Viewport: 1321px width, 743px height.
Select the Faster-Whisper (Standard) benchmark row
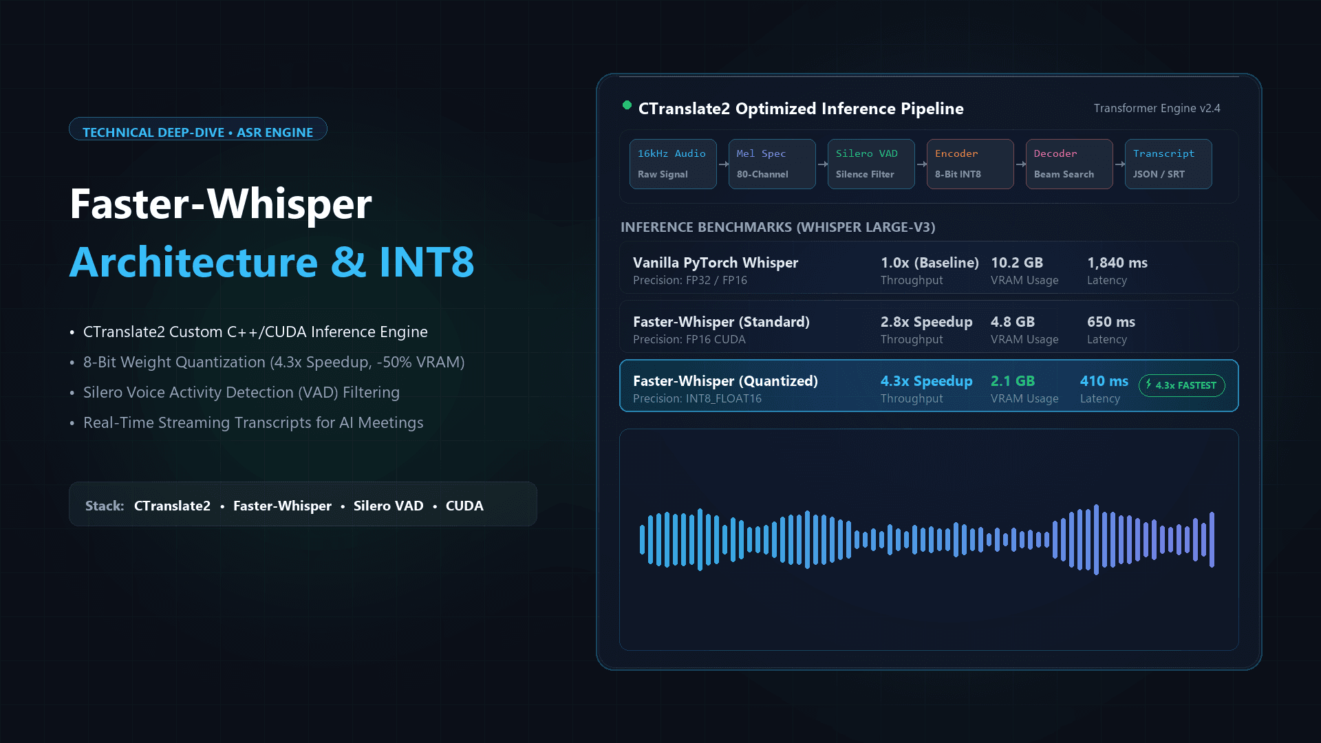(x=929, y=327)
